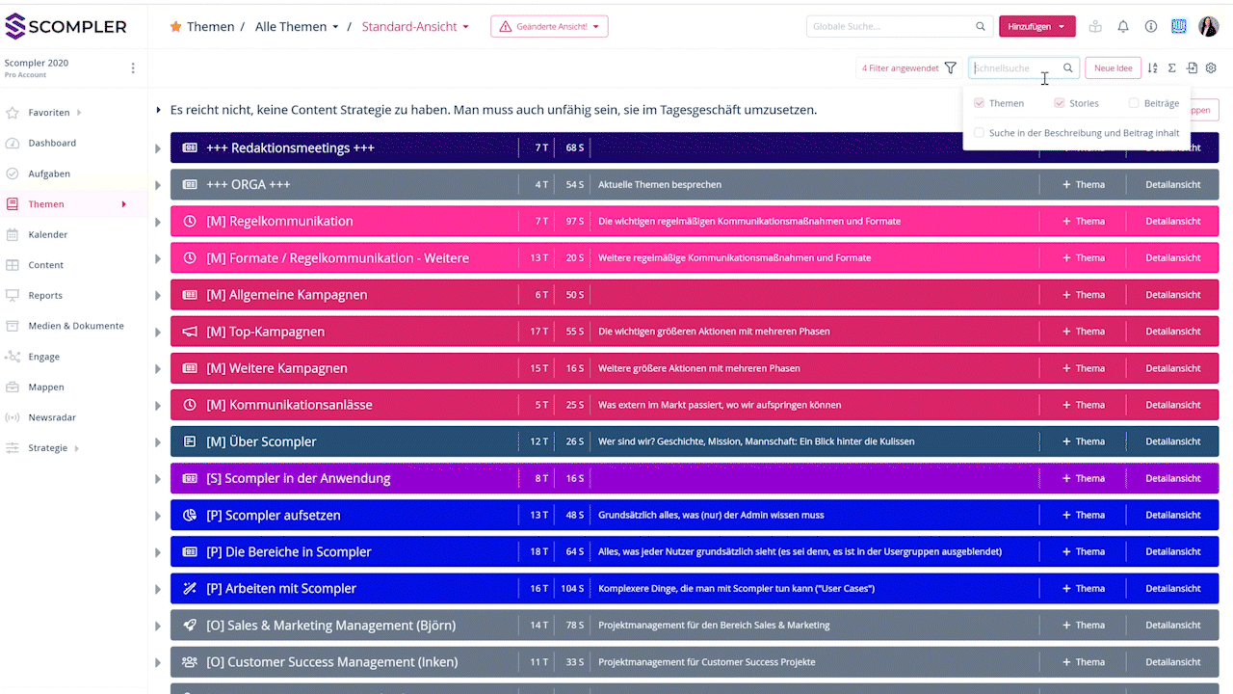Image resolution: width=1233 pixels, height=694 pixels.
Task: Click the sum sigma icon
Action: pyautogui.click(x=1172, y=68)
